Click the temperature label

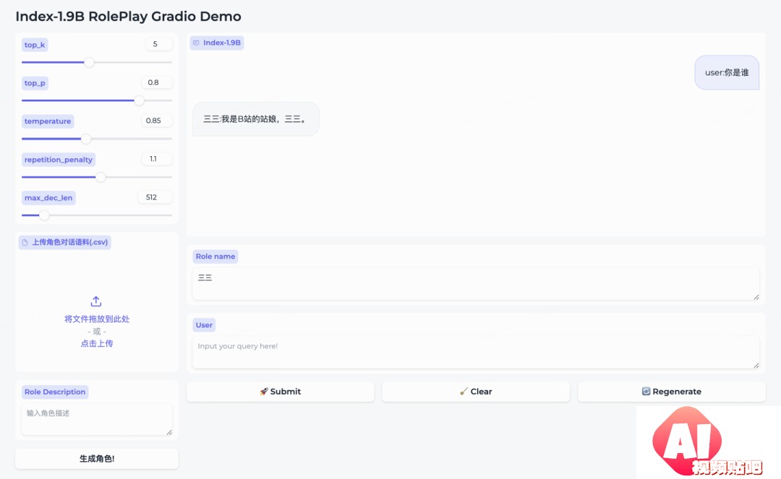(x=48, y=121)
